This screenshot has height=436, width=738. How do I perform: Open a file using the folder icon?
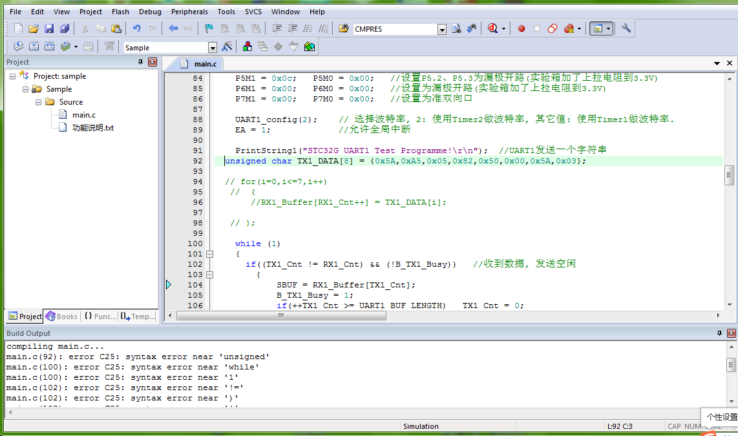click(x=34, y=28)
